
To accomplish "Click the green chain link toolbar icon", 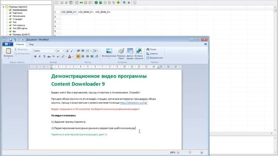I will (81, 3).
